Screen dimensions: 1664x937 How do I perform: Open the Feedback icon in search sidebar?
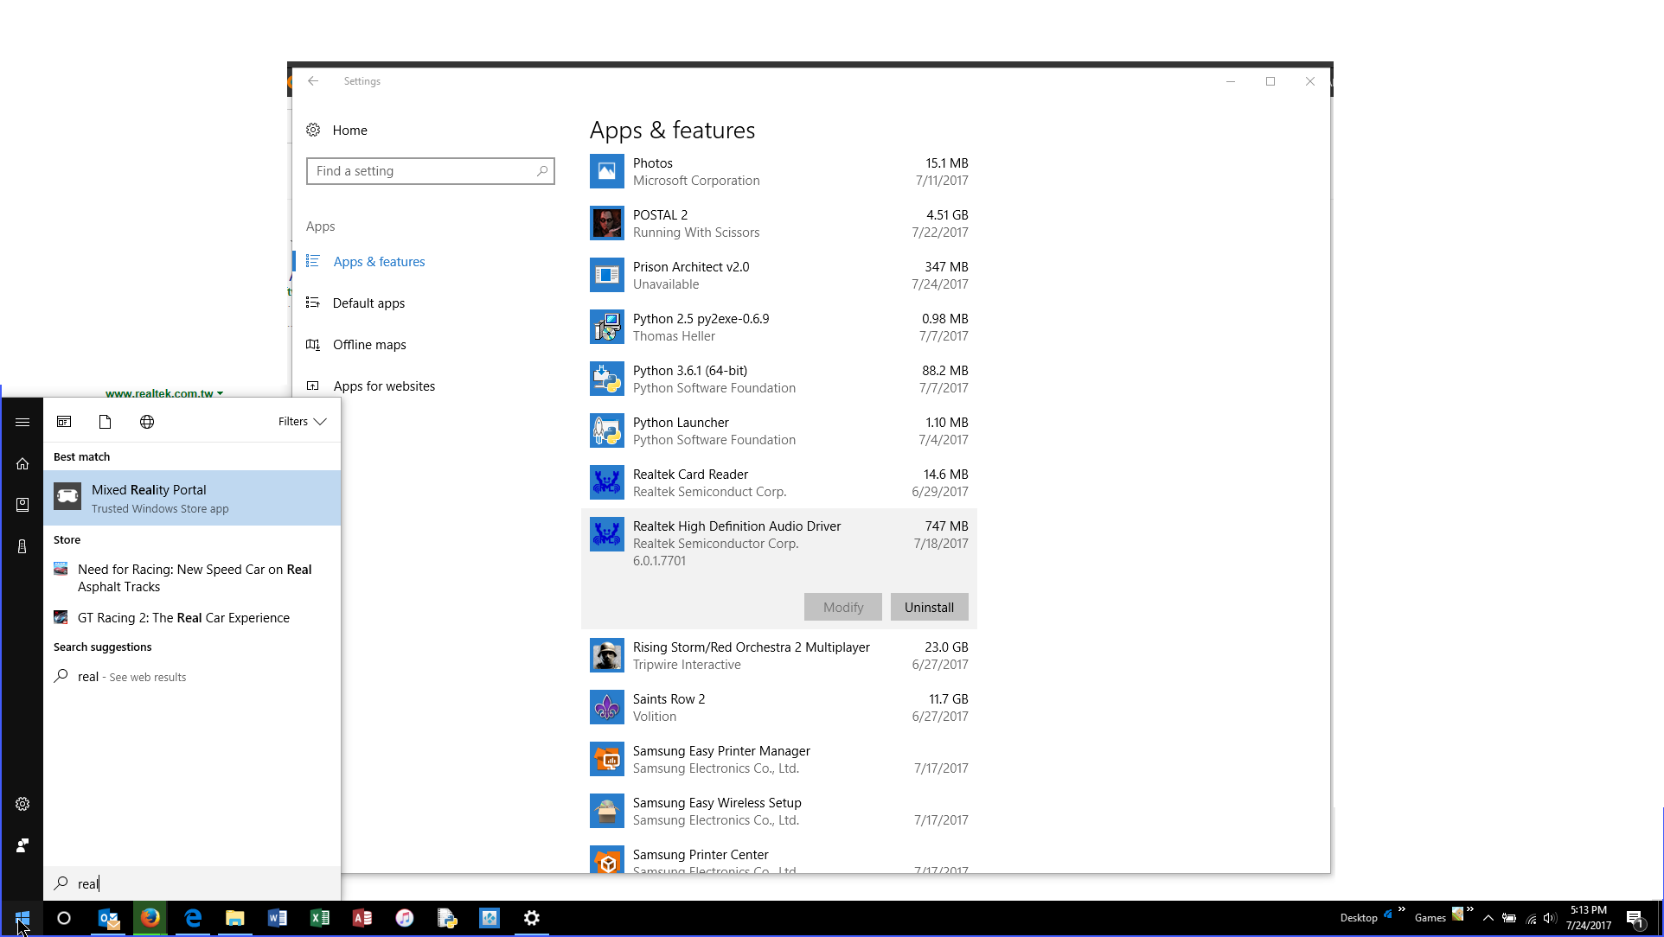click(x=22, y=845)
